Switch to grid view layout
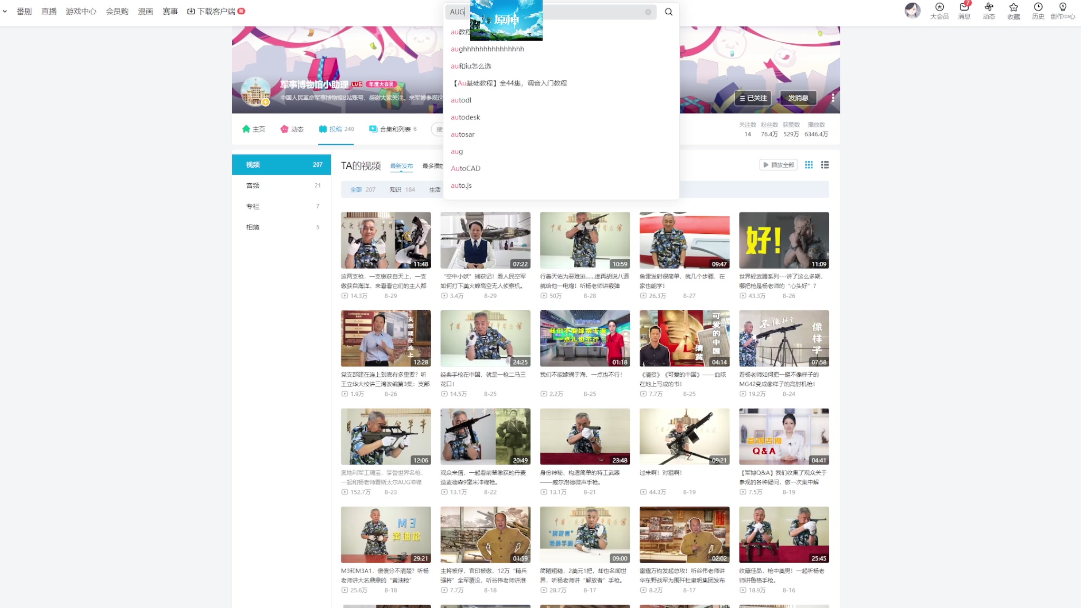Image resolution: width=1081 pixels, height=608 pixels. click(809, 165)
